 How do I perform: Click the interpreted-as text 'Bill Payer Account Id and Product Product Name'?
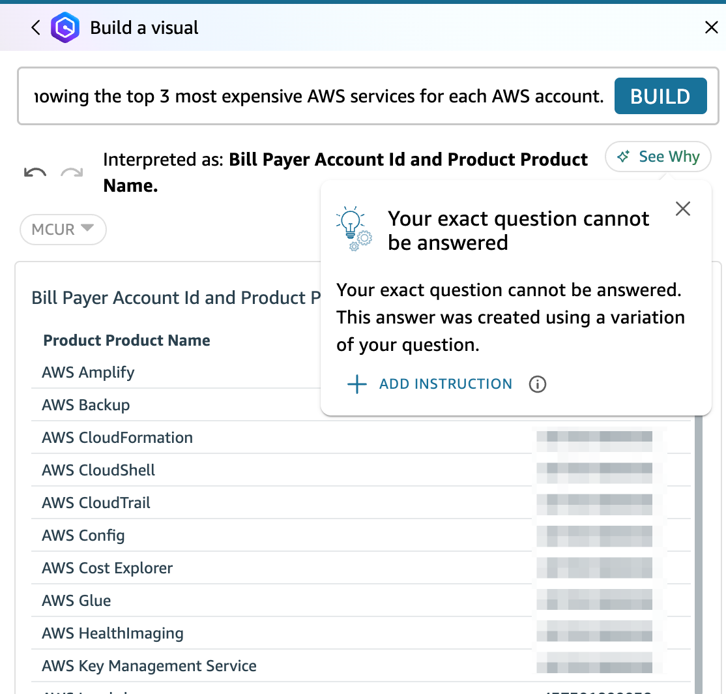pyautogui.click(x=345, y=172)
